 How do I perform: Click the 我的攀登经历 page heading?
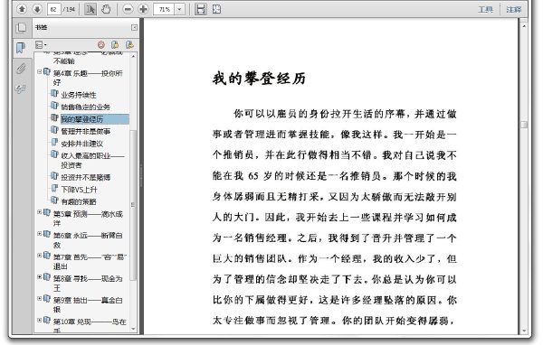tap(259, 79)
